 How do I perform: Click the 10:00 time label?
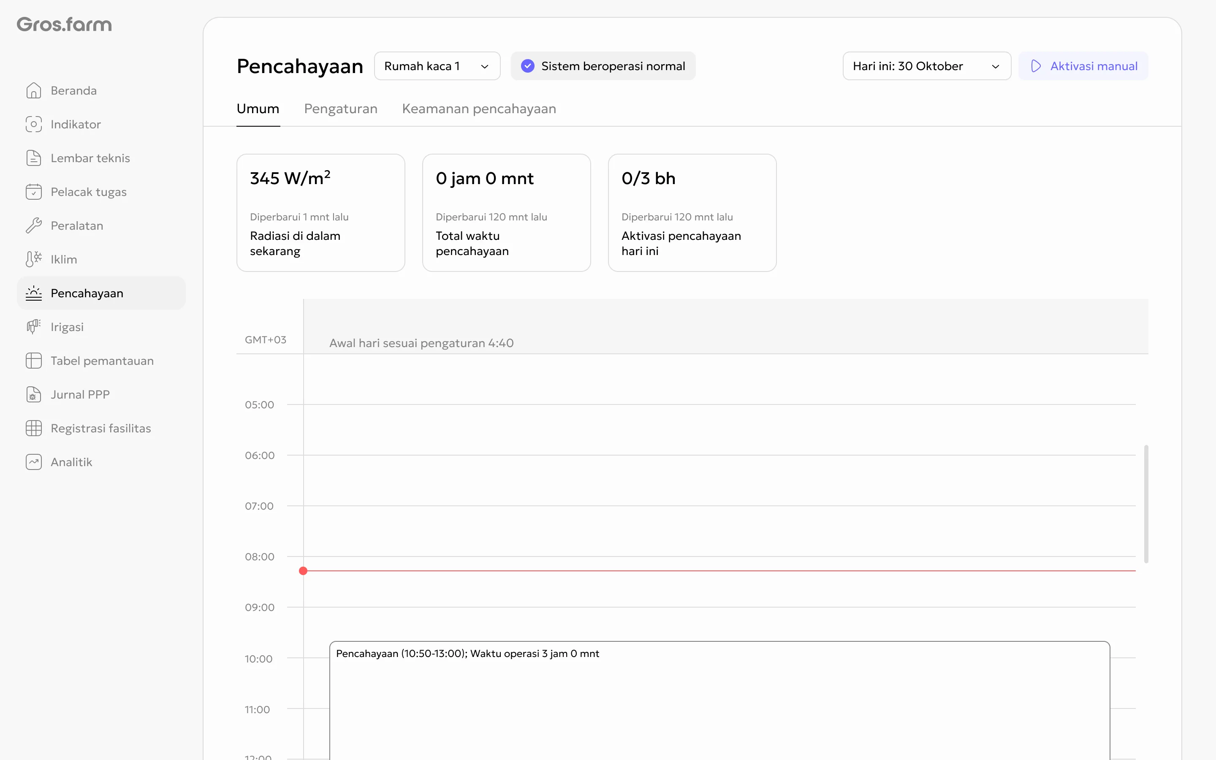(x=258, y=659)
